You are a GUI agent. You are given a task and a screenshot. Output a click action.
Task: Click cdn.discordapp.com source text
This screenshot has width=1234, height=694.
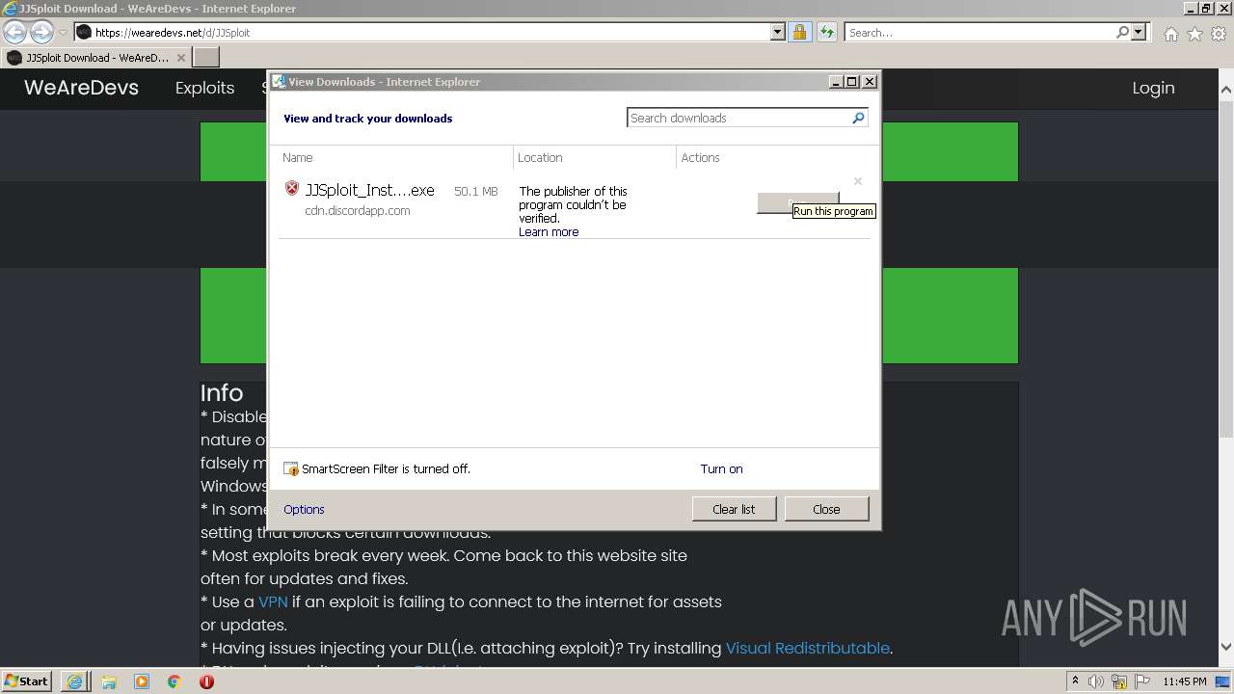pyautogui.click(x=358, y=210)
